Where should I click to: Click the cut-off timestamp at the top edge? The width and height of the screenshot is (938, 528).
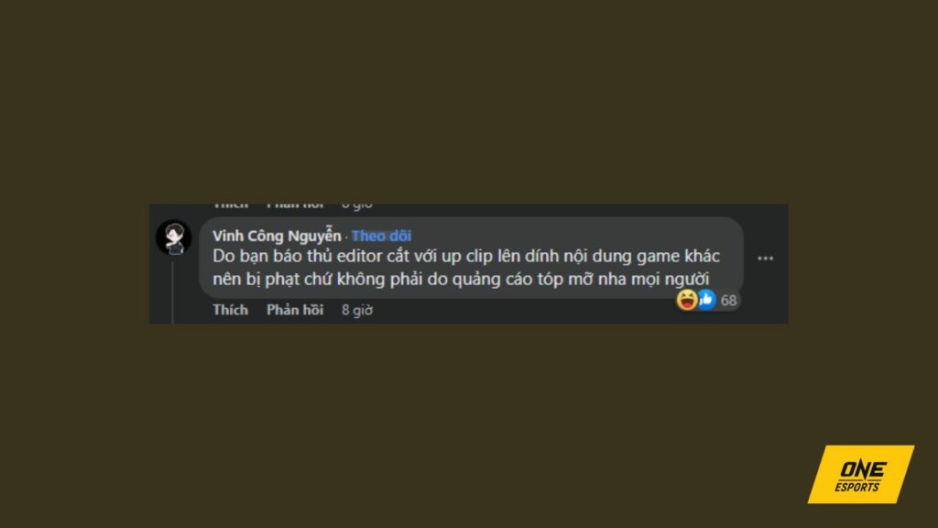pos(357,206)
